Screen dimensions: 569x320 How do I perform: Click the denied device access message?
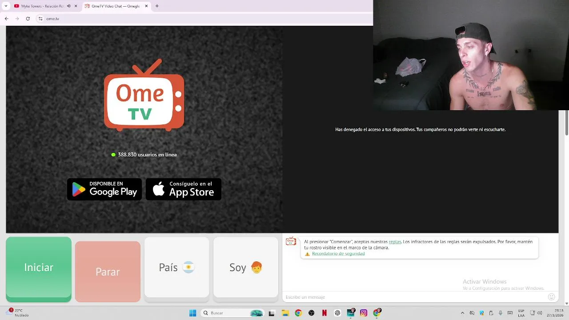click(x=420, y=129)
